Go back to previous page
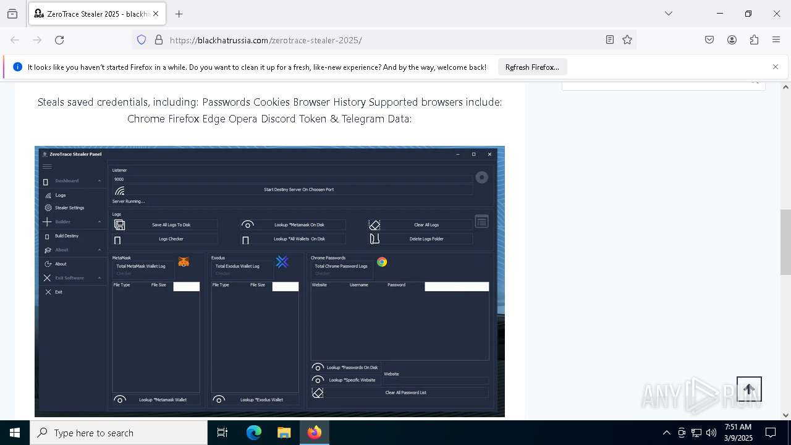 pos(15,40)
